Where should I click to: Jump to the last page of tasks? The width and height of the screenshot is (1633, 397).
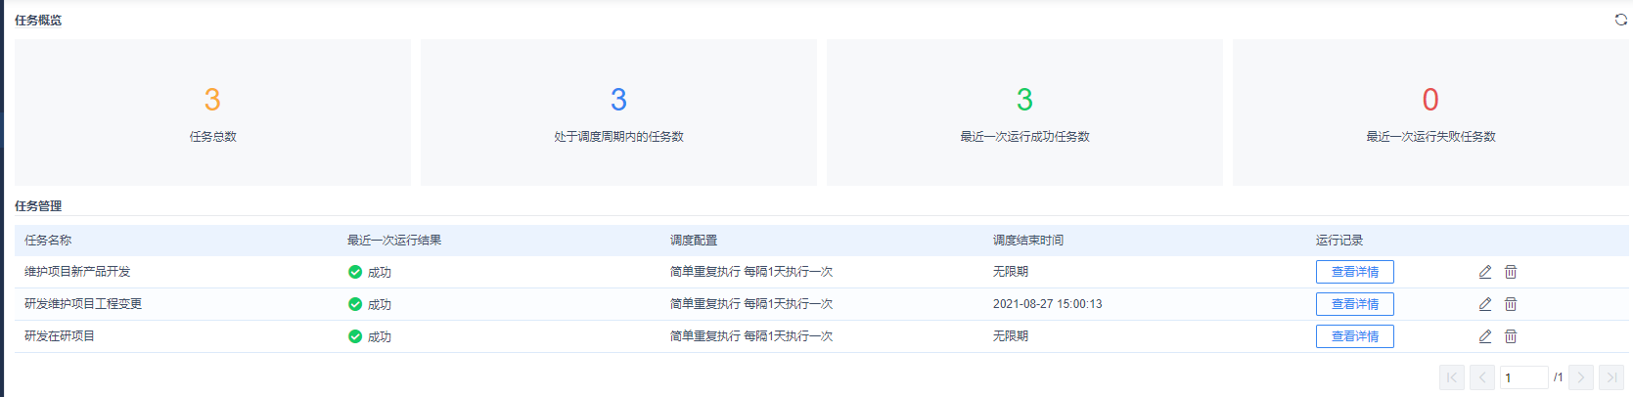coord(1611,377)
